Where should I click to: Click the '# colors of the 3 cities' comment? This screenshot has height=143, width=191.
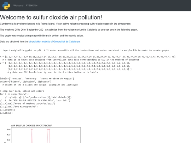coord(40,85)
